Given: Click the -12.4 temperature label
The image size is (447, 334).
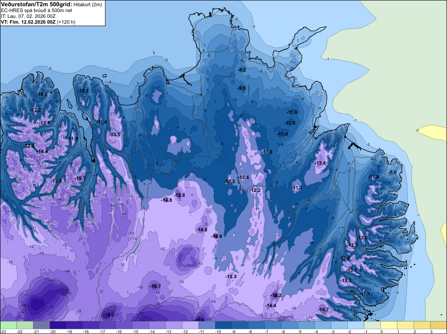Looking at the screenshot, I should (x=244, y=177).
